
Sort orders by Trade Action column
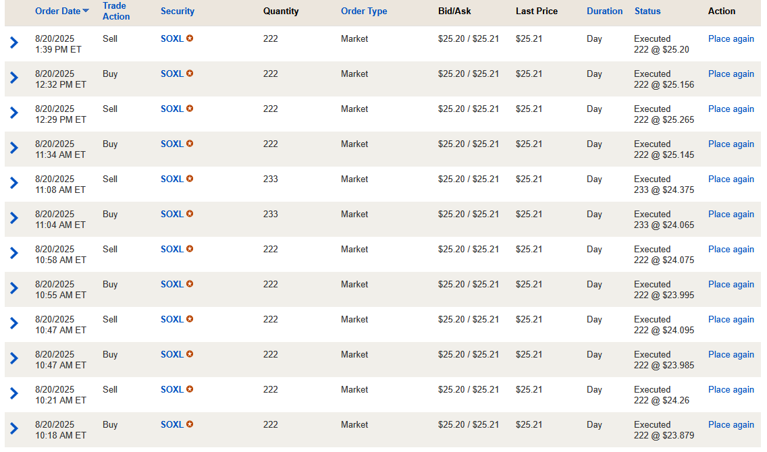[x=115, y=11]
